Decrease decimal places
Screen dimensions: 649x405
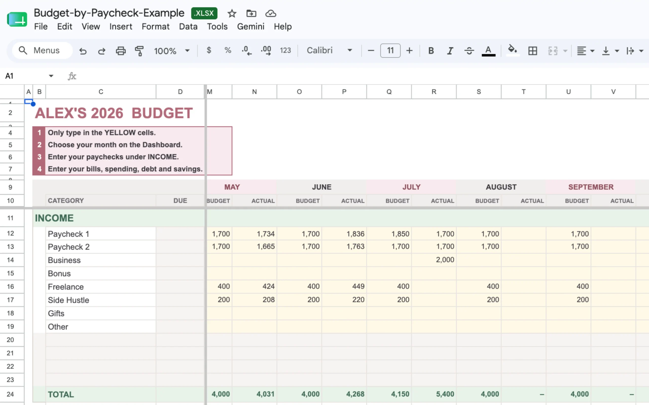click(x=246, y=50)
